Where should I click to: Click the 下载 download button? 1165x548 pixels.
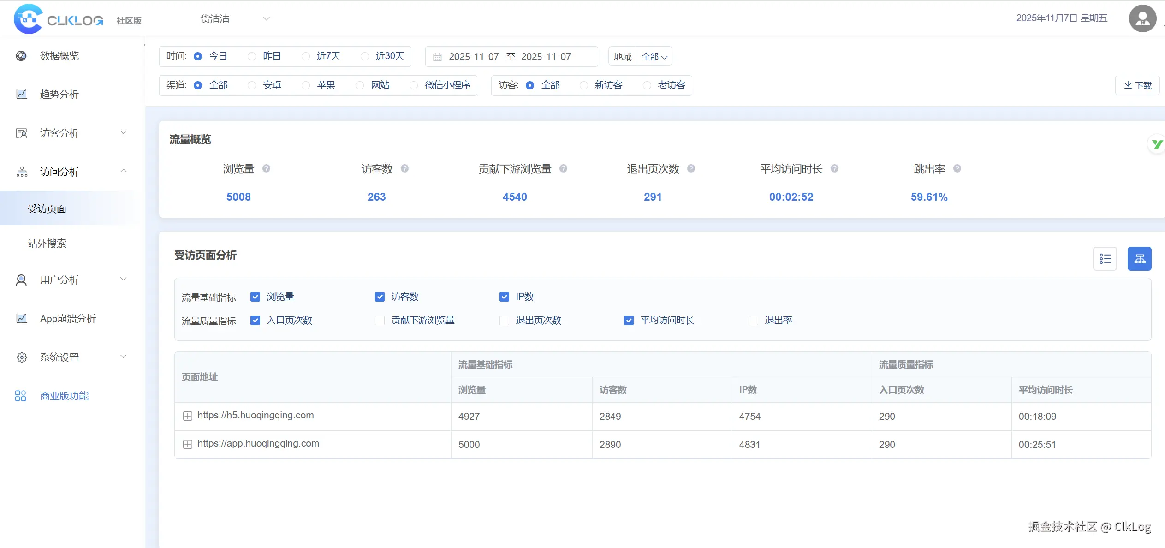[x=1137, y=85]
